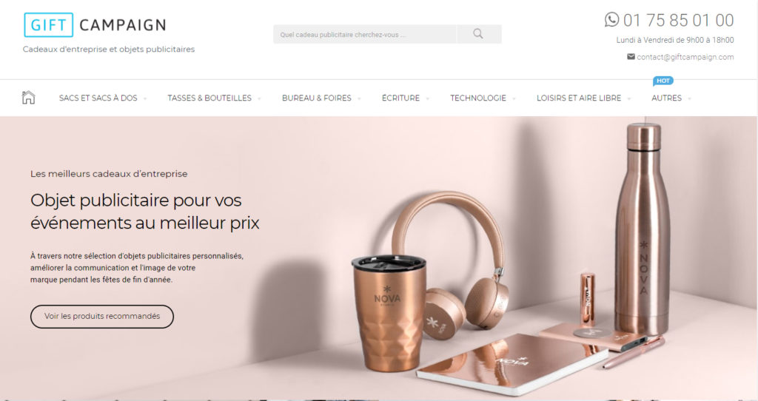
Task: Expand the Bureau & Foires dropdown arrow
Action: click(359, 98)
